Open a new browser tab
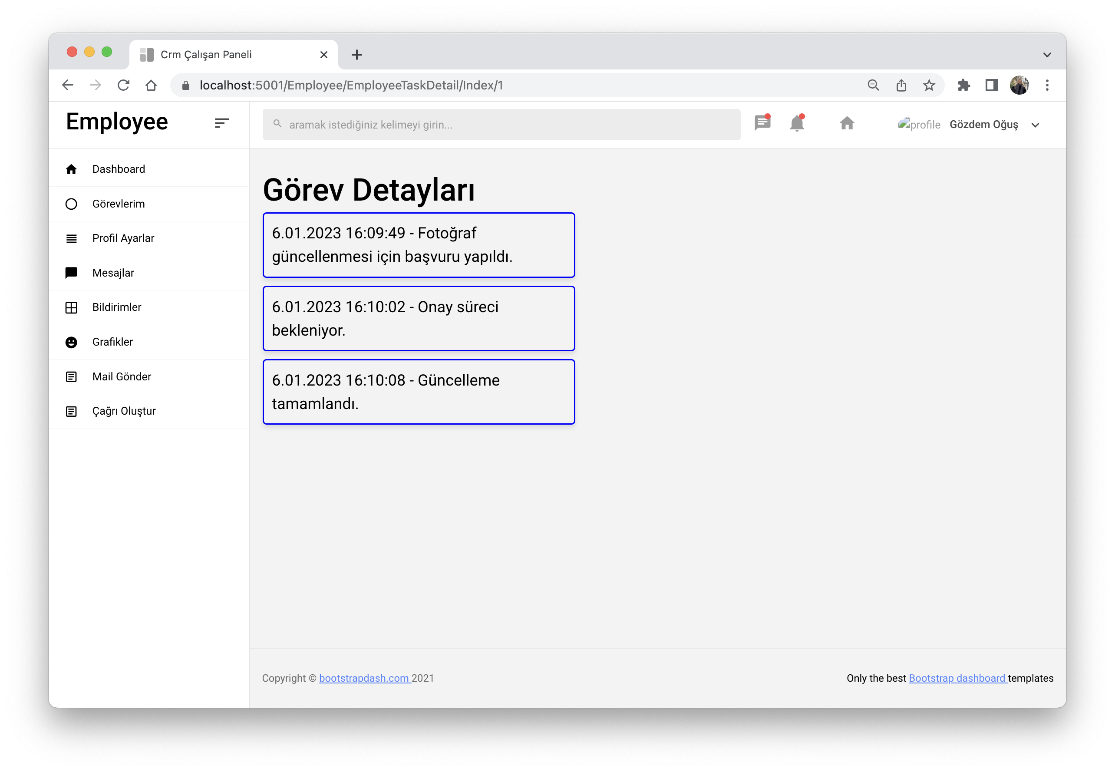The height and width of the screenshot is (772, 1115). pos(356,55)
